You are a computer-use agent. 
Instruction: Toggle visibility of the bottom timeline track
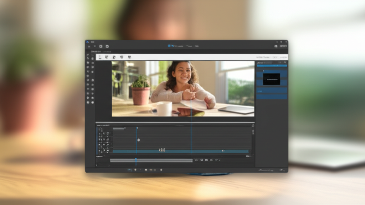click(100, 151)
